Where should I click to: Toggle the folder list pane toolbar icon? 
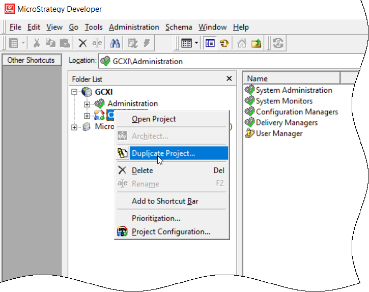pos(210,43)
